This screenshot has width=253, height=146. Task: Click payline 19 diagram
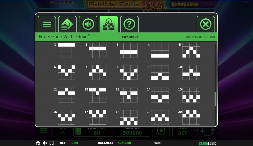pyautogui.click(x=160, y=117)
